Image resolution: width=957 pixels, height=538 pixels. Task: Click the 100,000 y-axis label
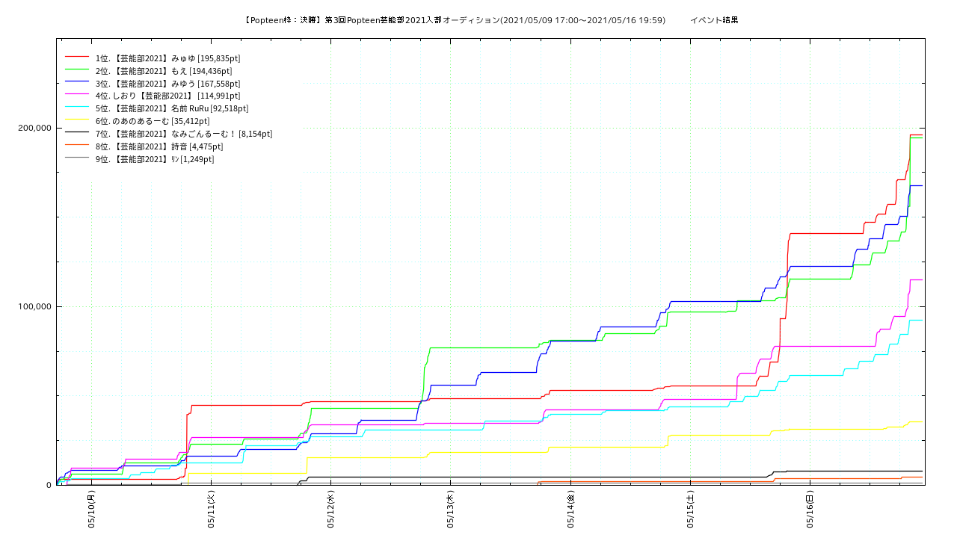34,306
